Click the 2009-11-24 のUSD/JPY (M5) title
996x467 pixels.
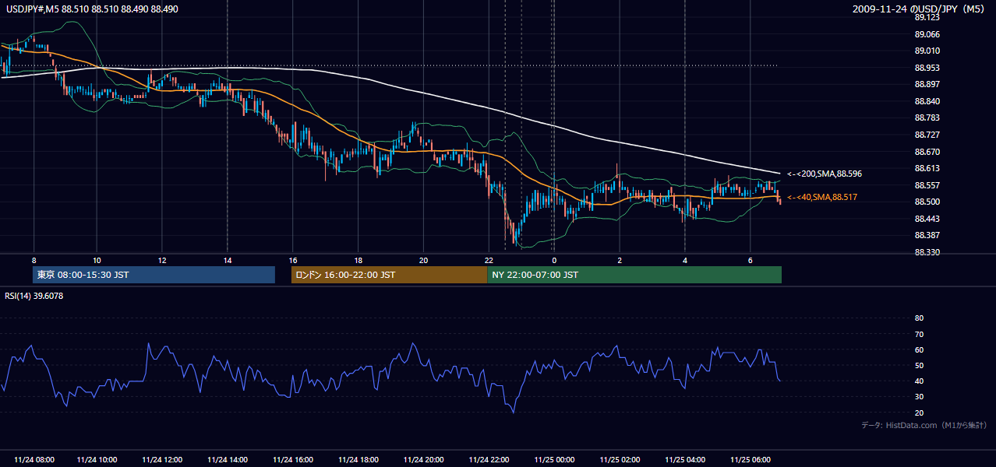(920, 9)
